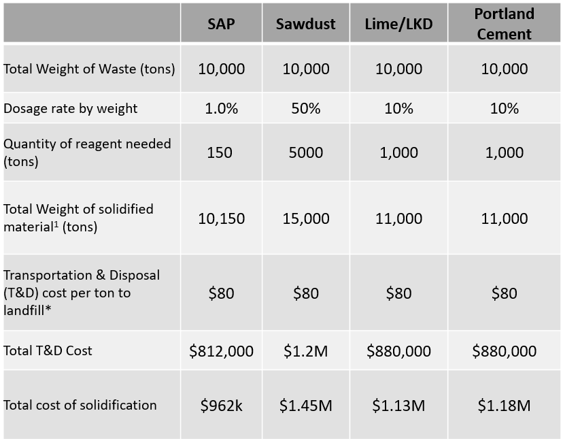The image size is (563, 443).
Task: Click the 50% Sawdust dosage cell
Action: pos(305,108)
